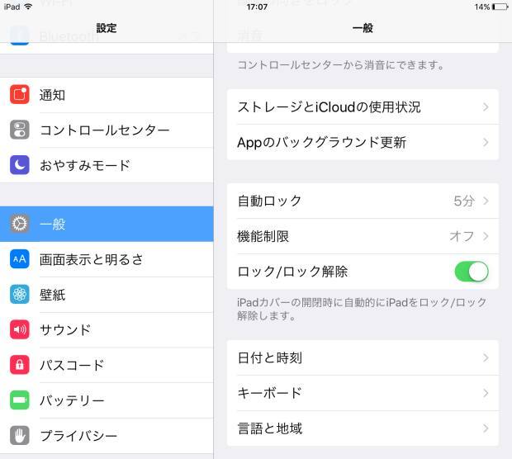This screenshot has height=459, width=512.
Task: Tap the General (一般) gear icon
Action: pos(20,224)
